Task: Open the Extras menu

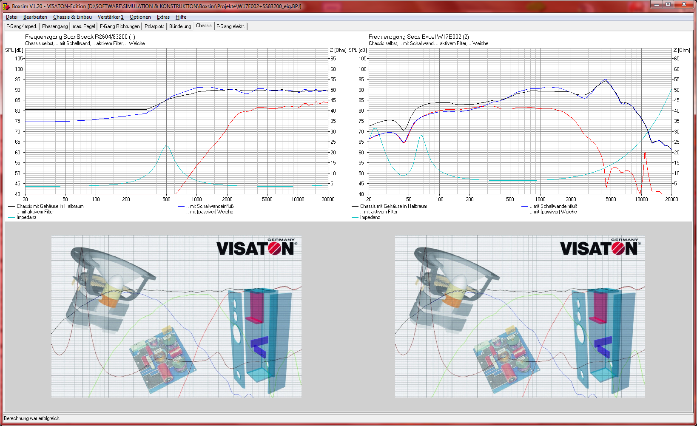Action: [x=163, y=17]
